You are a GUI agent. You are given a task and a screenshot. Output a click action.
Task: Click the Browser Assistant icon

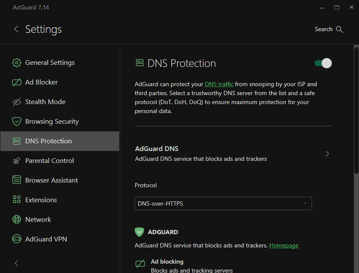(x=17, y=180)
